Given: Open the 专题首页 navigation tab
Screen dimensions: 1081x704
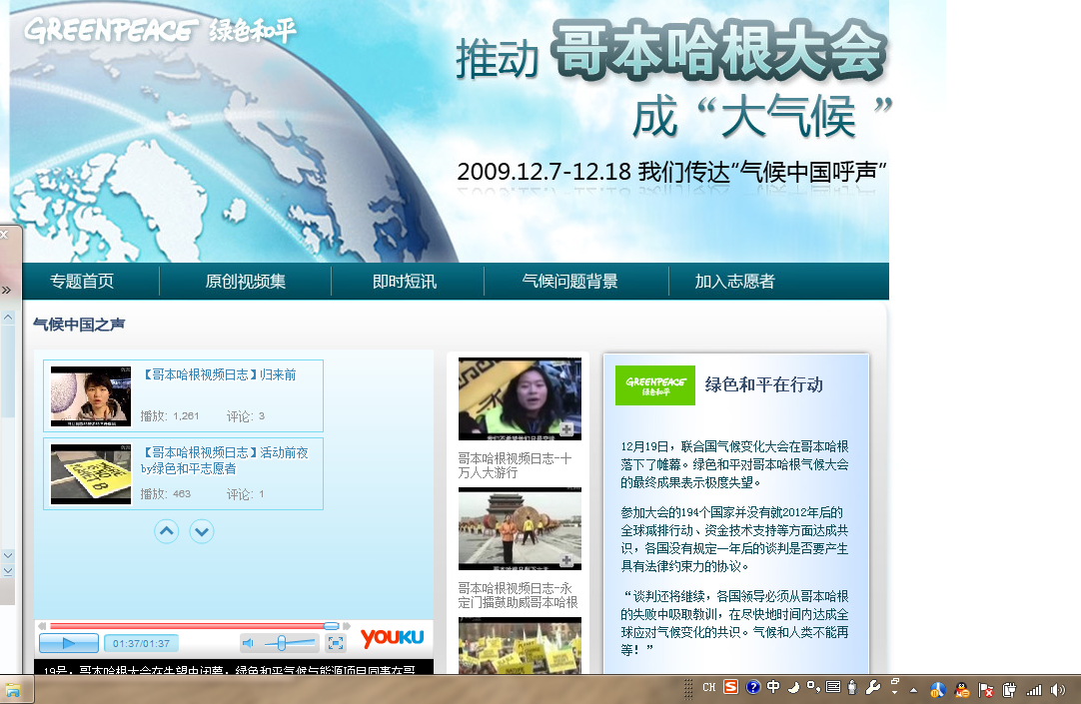Looking at the screenshot, I should (82, 281).
